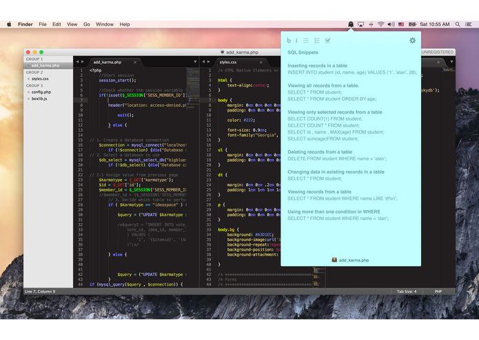Click the ghost note app menu bar icon
This screenshot has width=479, height=340.
pyautogui.click(x=351, y=24)
